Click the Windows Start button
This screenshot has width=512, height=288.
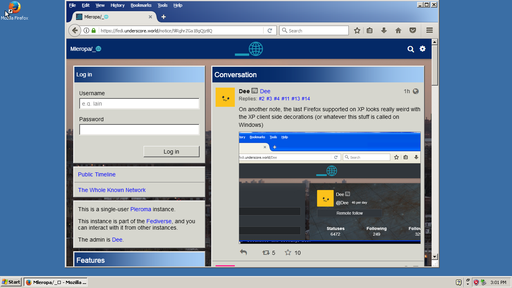point(11,282)
